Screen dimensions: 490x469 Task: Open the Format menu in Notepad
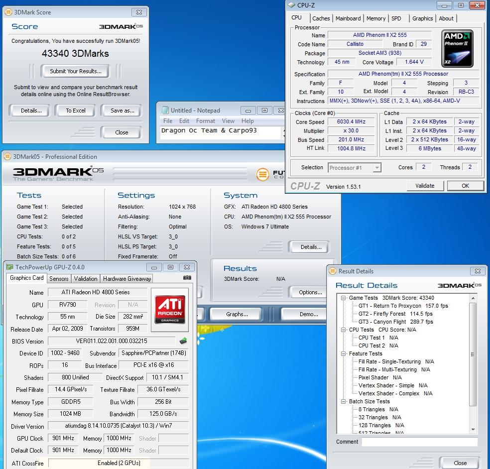pyautogui.click(x=205, y=121)
